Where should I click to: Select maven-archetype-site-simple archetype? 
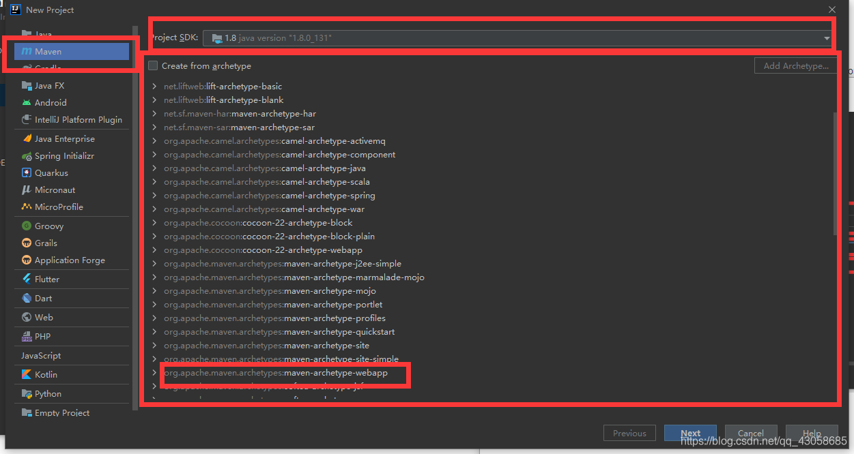click(281, 359)
